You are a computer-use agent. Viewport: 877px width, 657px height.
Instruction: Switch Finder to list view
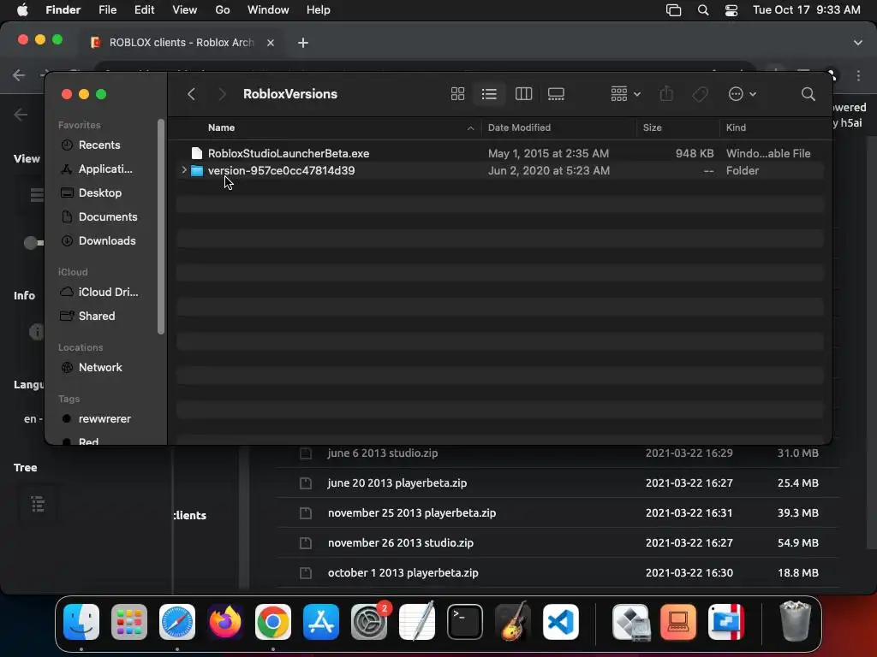(x=489, y=94)
